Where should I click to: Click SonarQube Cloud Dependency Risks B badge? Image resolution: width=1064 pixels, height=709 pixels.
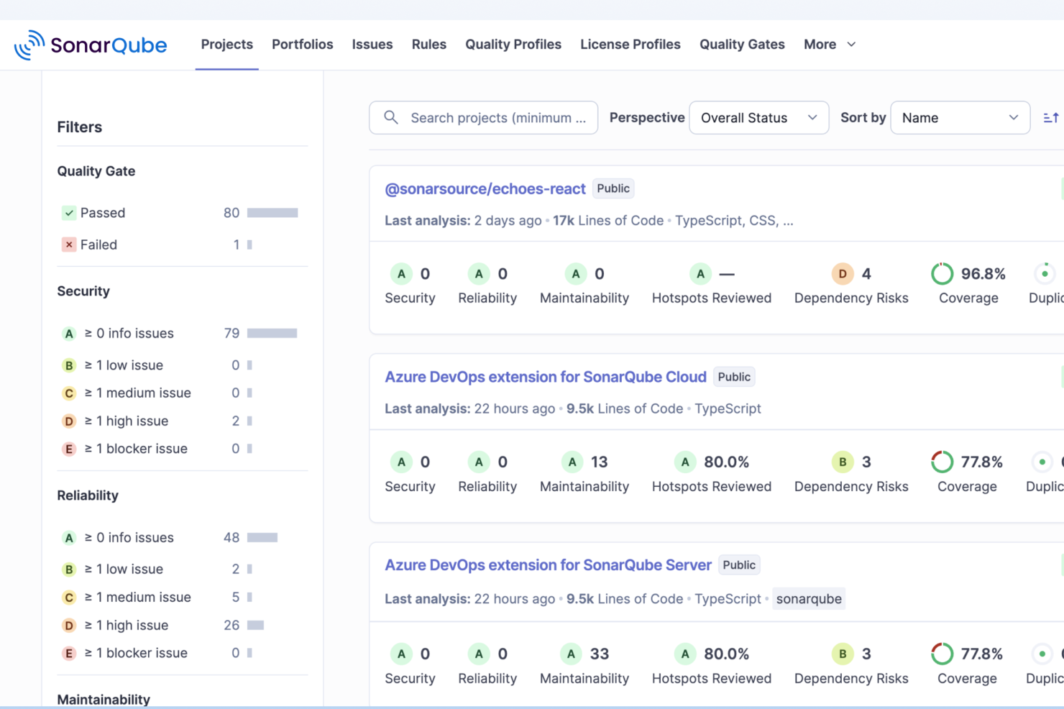pos(843,462)
